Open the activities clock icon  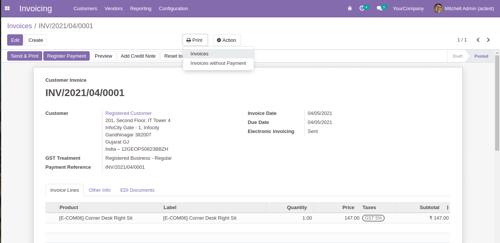[x=362, y=8]
